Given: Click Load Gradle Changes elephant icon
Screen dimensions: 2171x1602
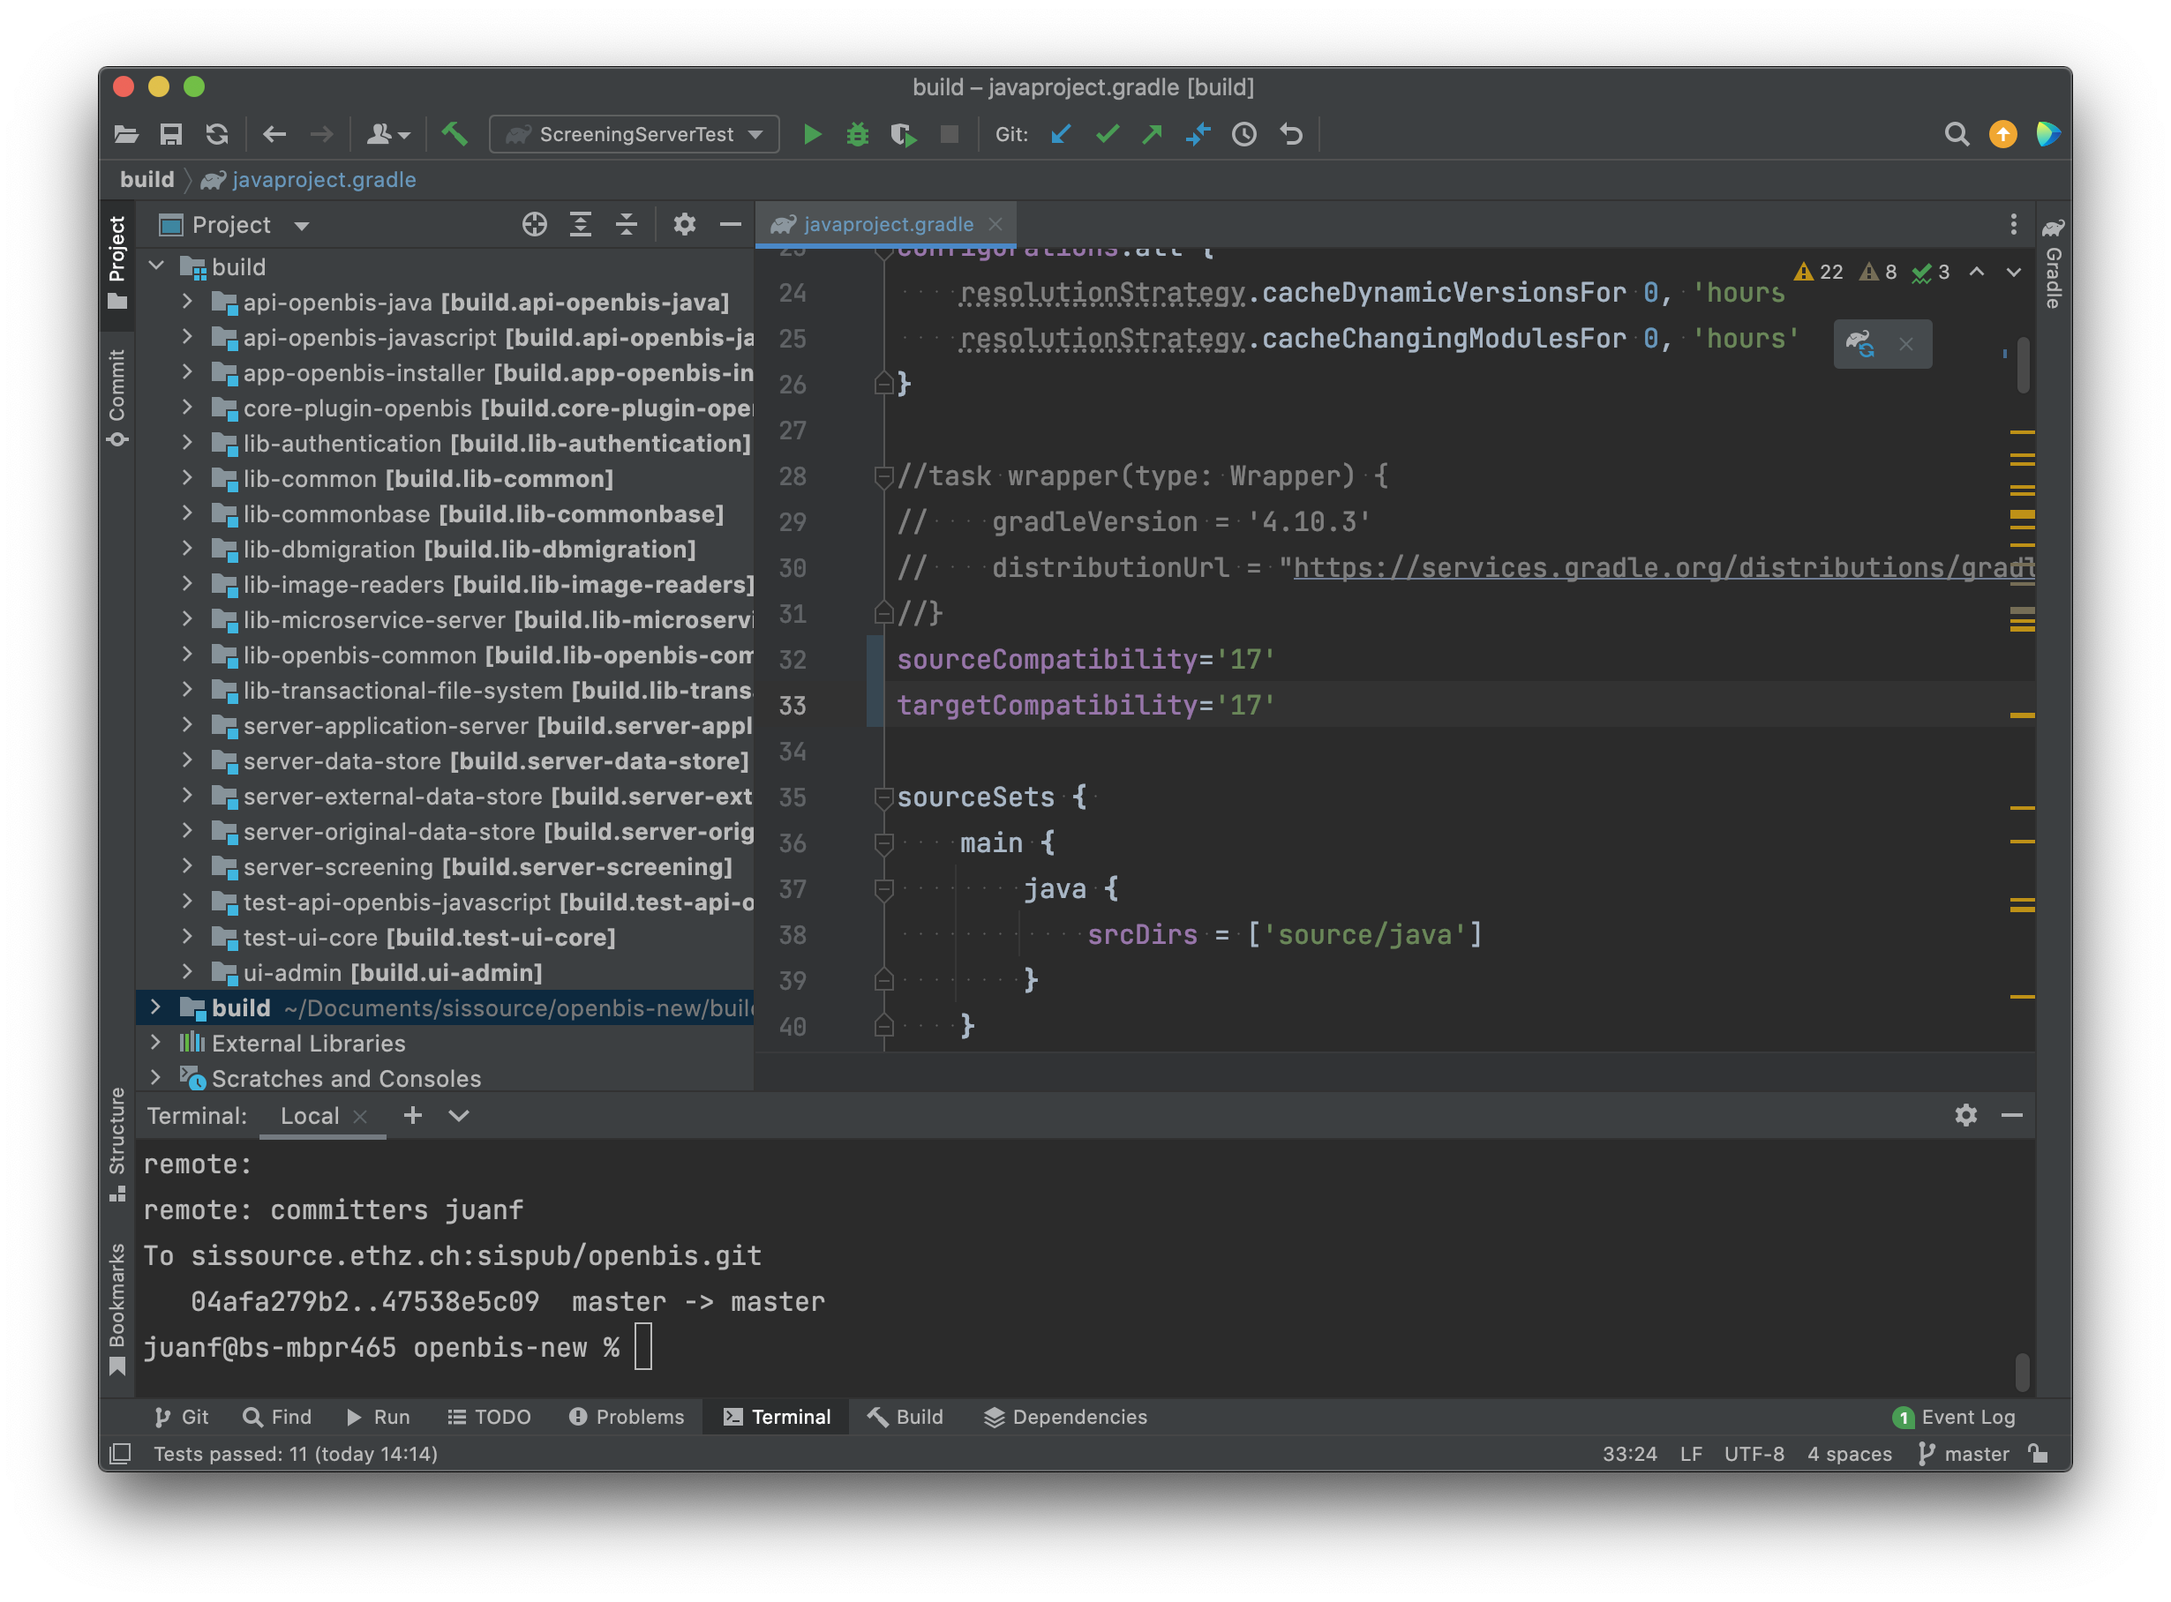Looking at the screenshot, I should [x=1860, y=344].
